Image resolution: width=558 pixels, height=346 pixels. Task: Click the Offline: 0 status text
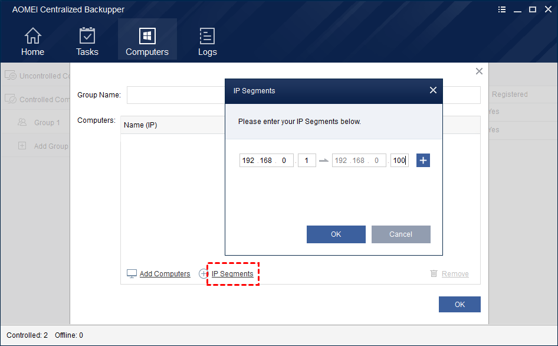(69, 335)
